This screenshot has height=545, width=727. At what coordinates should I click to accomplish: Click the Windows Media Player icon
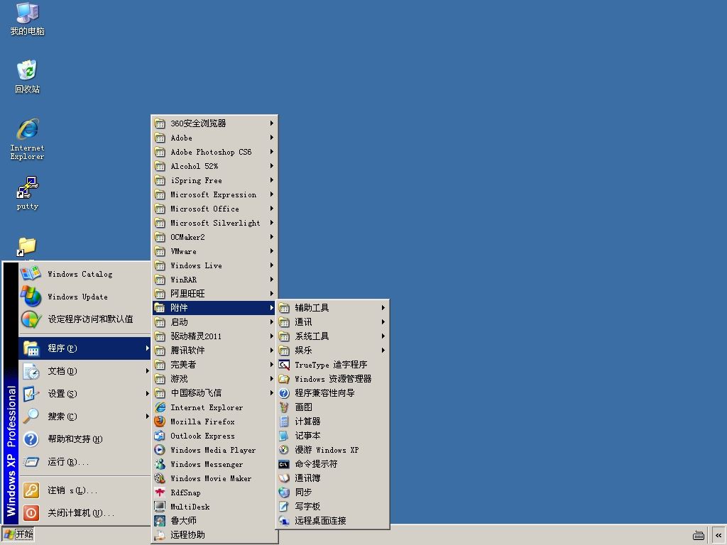(160, 450)
